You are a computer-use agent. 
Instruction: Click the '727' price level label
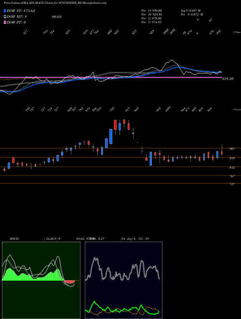(232, 184)
